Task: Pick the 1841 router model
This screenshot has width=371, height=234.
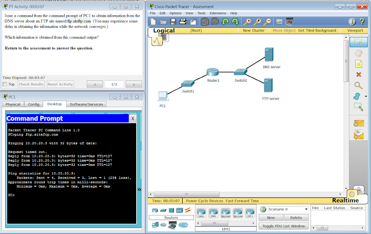Action: coord(202,213)
